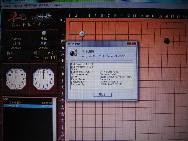Open the 画面表示(V) menu
This screenshot has height=141, width=188.
(x=30, y=6)
